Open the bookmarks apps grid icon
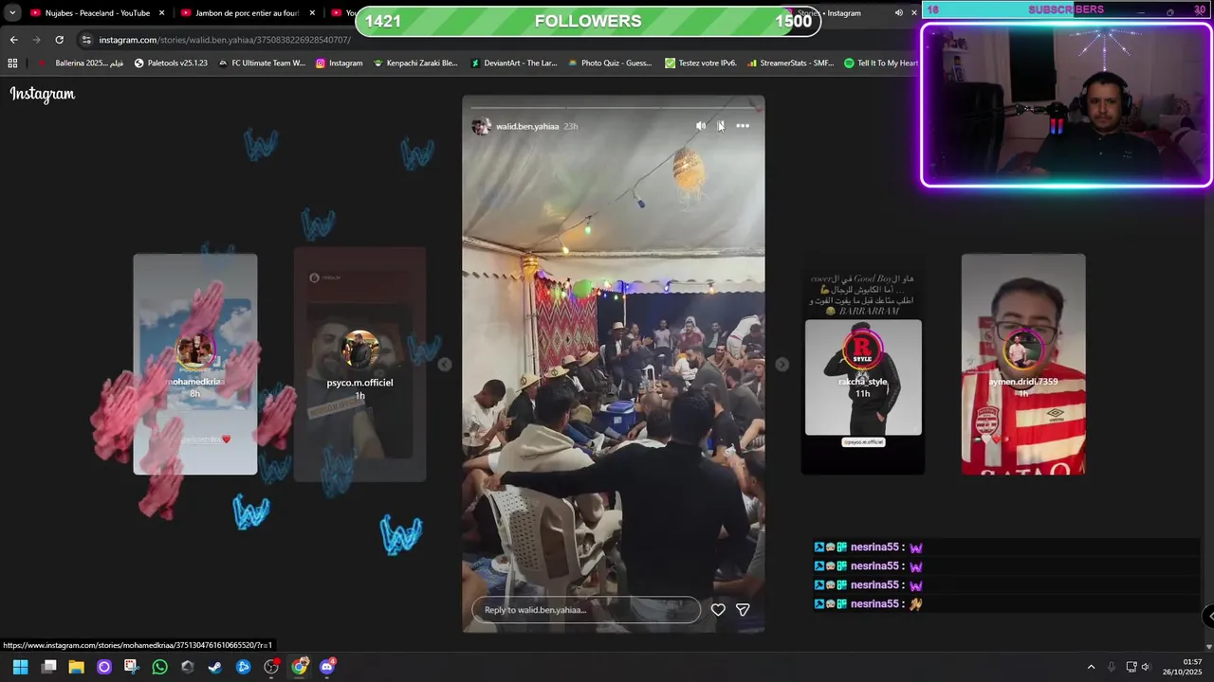 pos(12,63)
